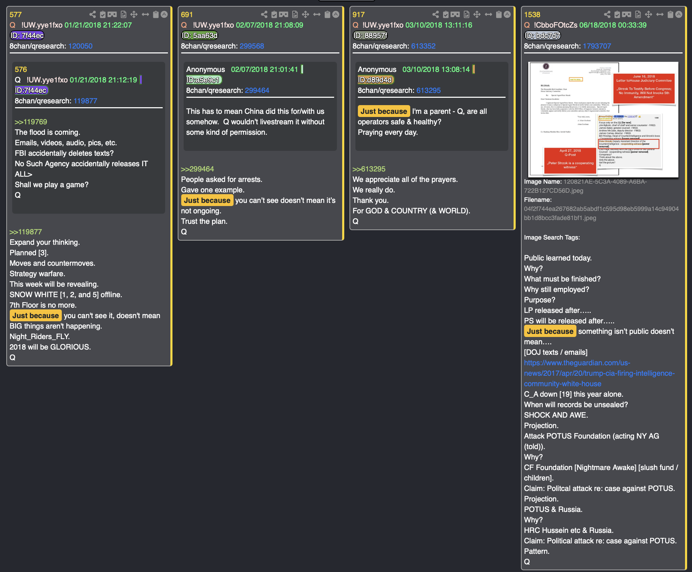Screen dimensions: 692x572
Task: Click horizontal width arrows icon on post 577
Action: coord(145,14)
